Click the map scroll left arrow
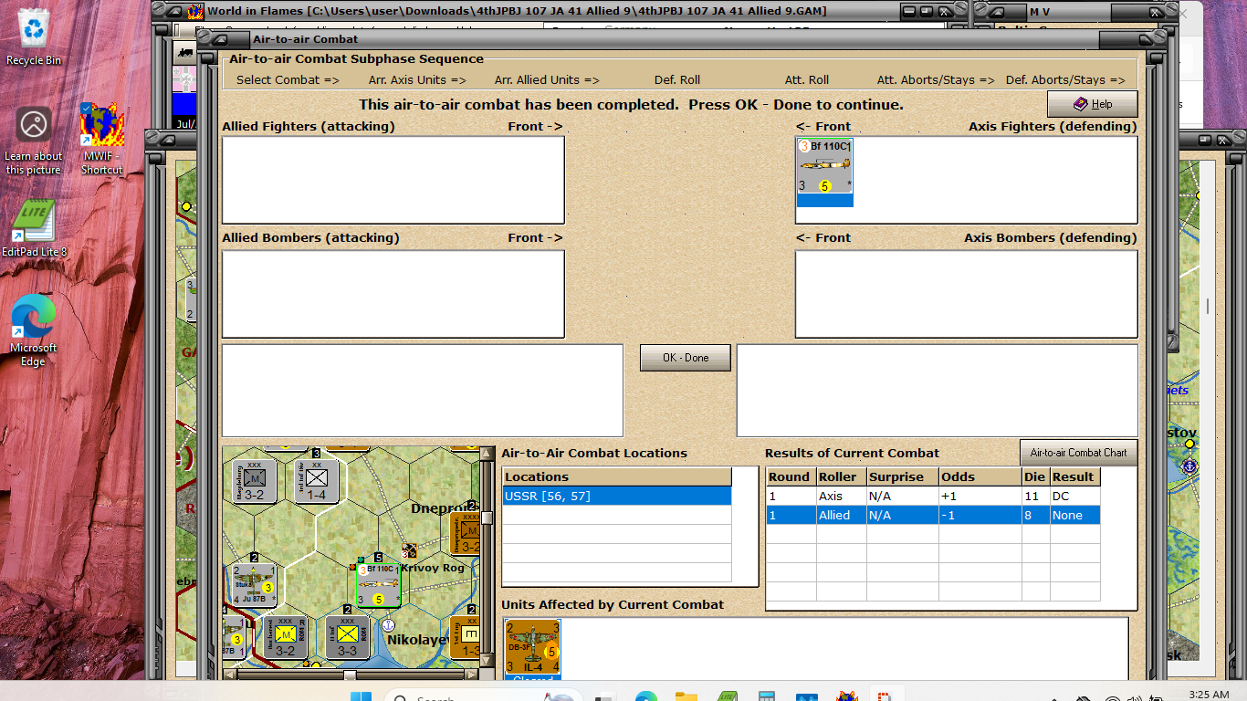The width and height of the screenshot is (1247, 701). tap(230, 675)
